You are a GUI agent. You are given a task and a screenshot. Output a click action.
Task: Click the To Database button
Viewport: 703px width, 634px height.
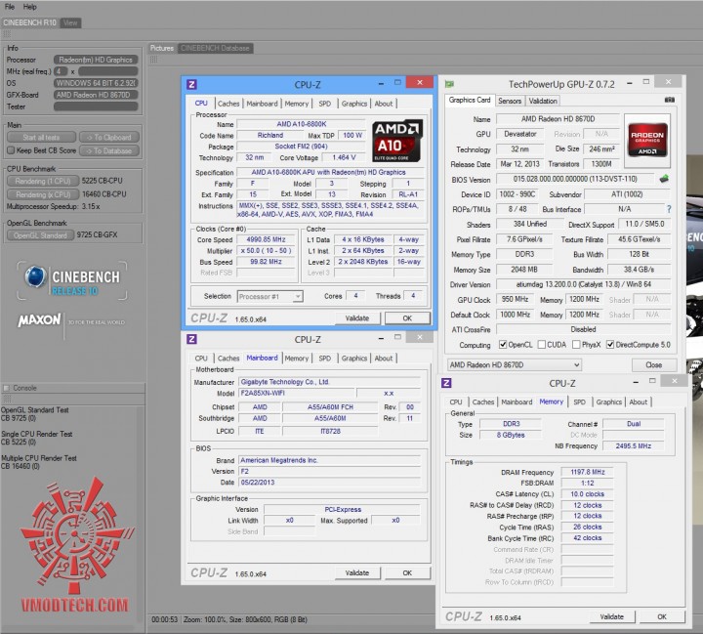pyautogui.click(x=109, y=150)
